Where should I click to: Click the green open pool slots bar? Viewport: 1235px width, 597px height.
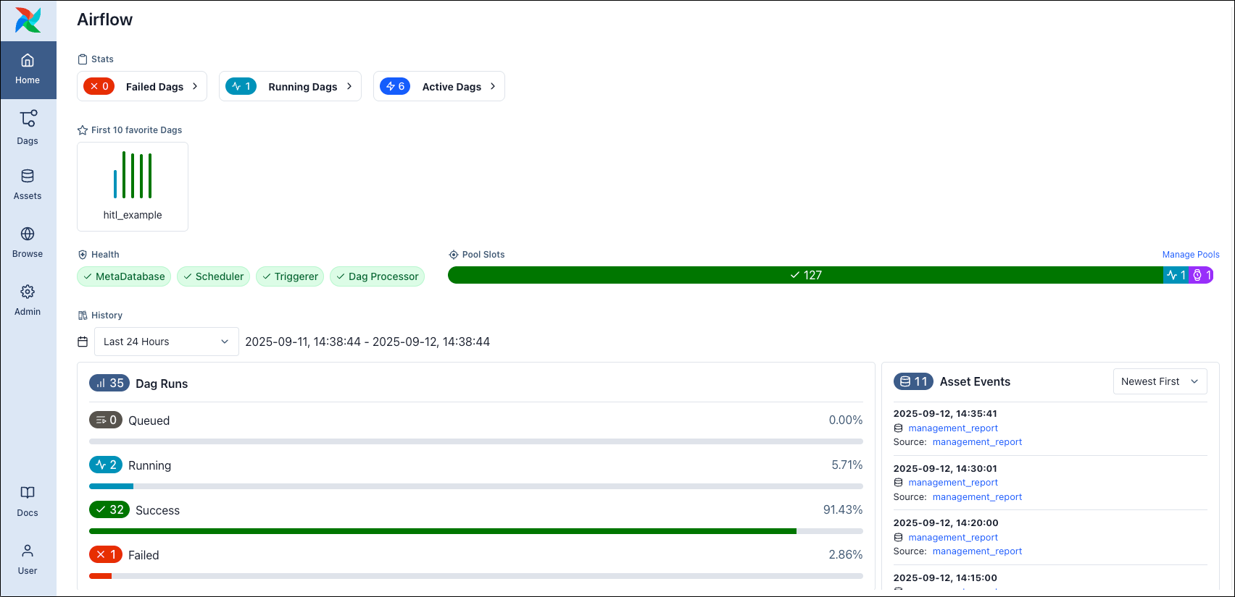[x=804, y=275]
